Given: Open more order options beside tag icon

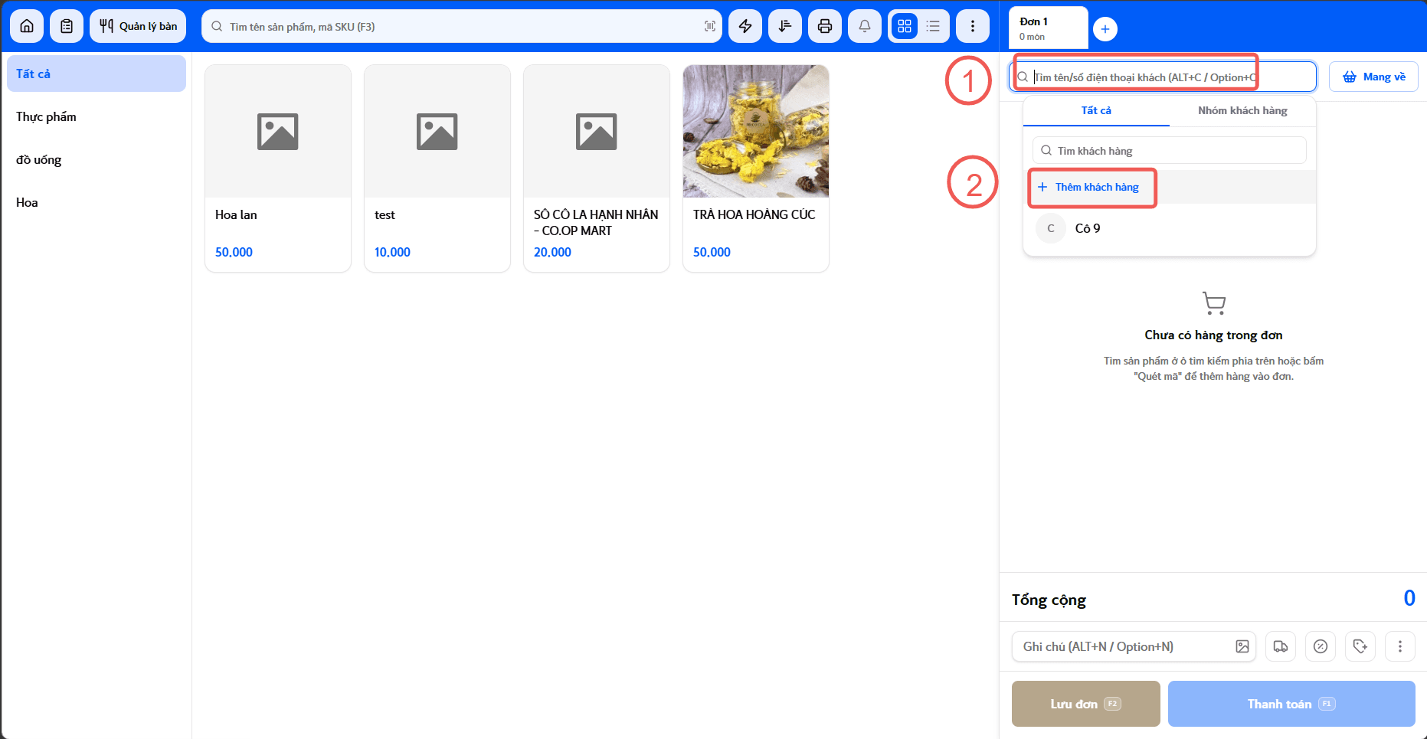Looking at the screenshot, I should (x=1400, y=646).
